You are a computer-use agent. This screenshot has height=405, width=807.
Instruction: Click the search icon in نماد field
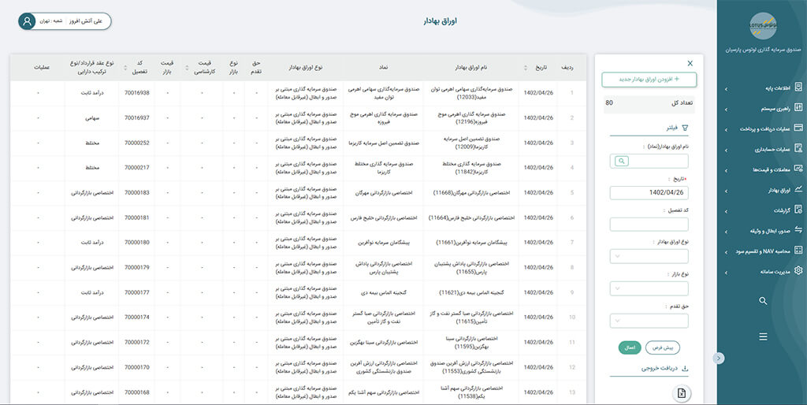click(x=622, y=161)
